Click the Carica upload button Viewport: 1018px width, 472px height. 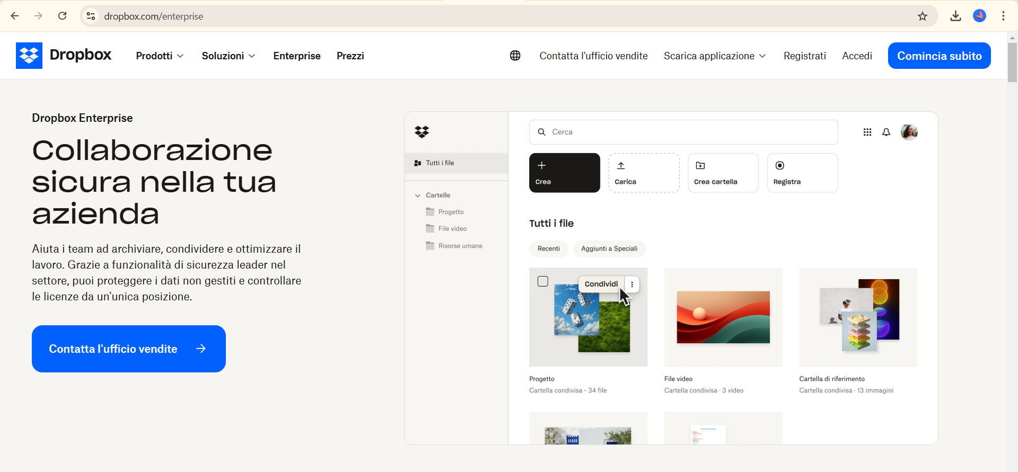coord(644,173)
